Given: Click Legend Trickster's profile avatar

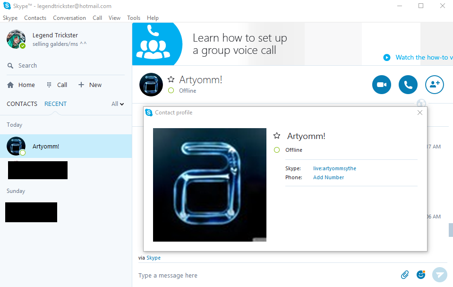Looking at the screenshot, I should [16, 39].
